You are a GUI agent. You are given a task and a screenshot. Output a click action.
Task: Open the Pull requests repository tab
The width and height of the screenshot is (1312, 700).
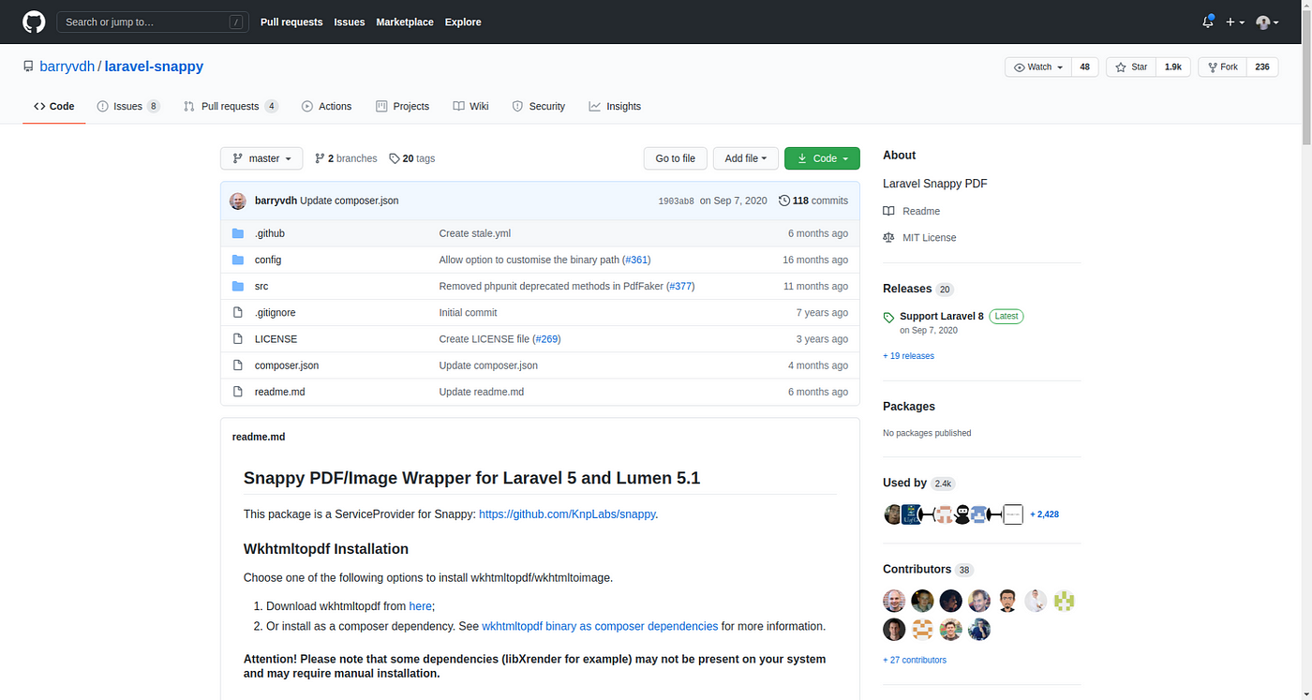(x=231, y=106)
